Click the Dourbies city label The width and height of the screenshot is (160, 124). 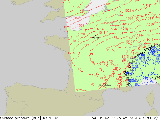pos(105,85)
